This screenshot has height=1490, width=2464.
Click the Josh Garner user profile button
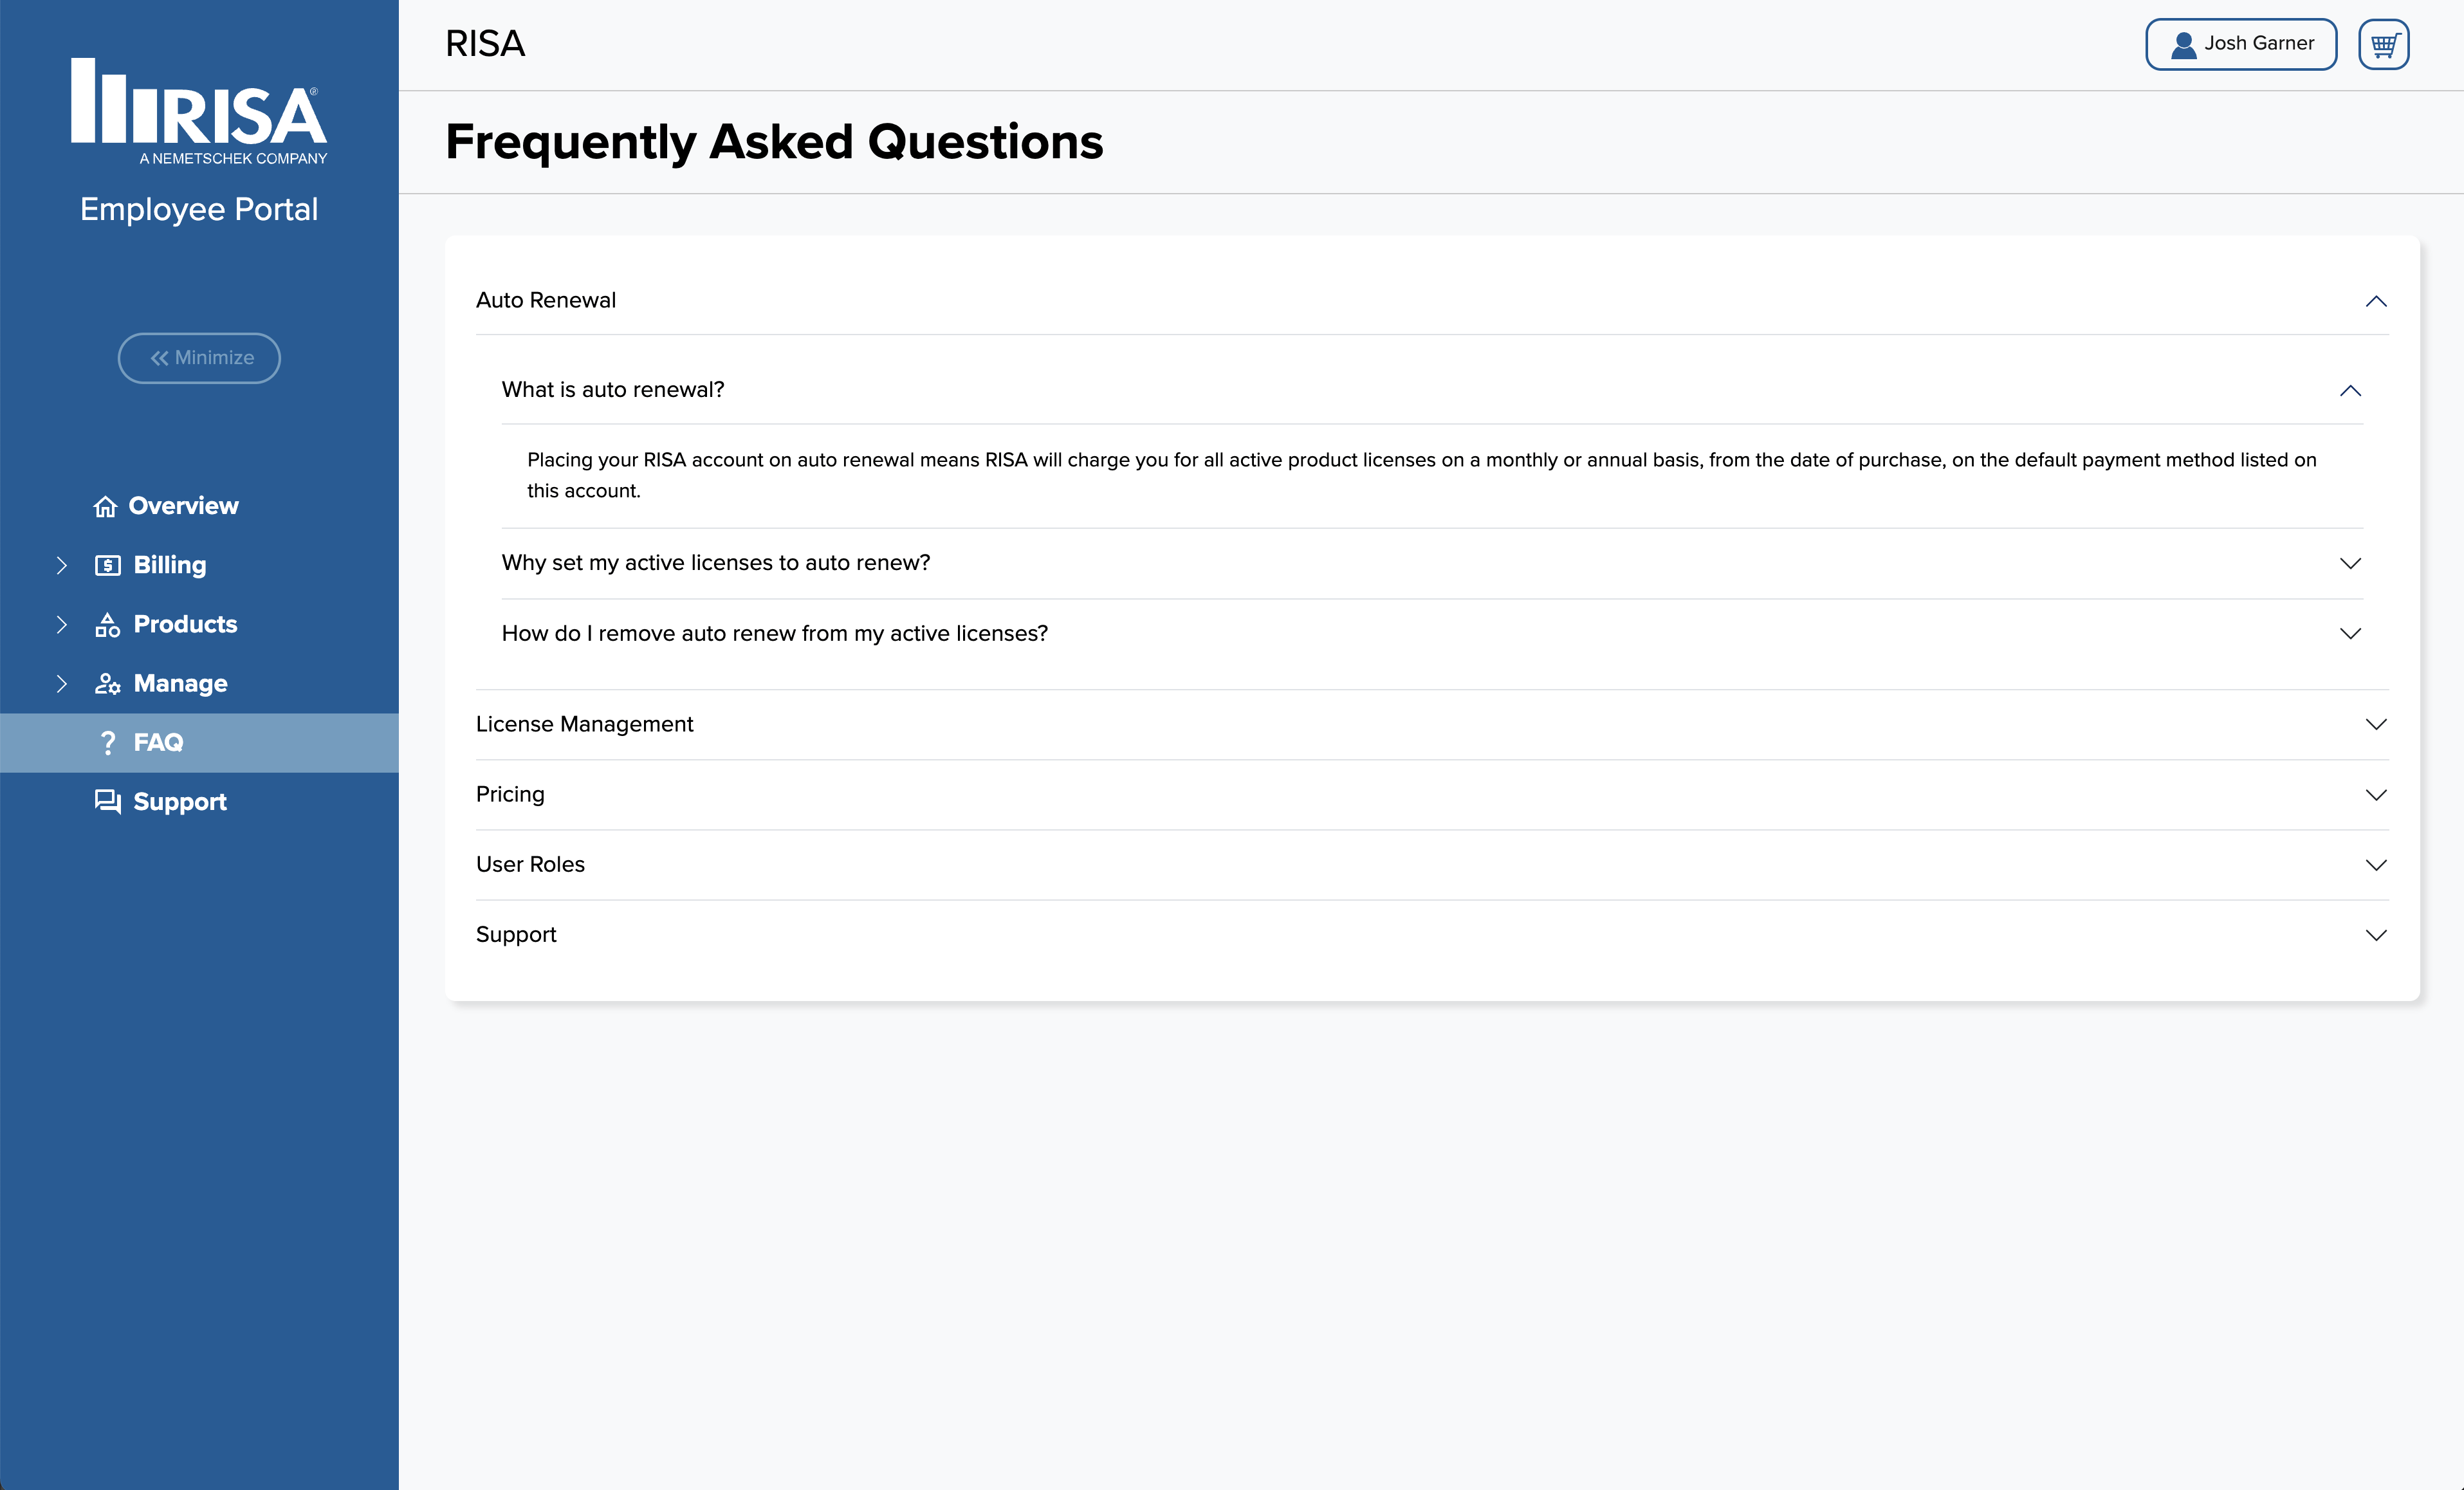2240,44
